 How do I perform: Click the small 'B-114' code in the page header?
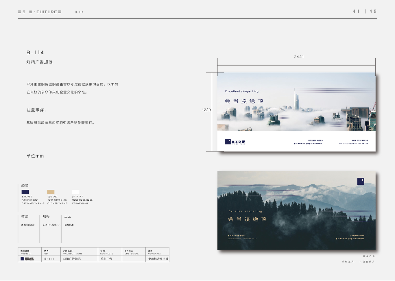pyautogui.click(x=79, y=12)
